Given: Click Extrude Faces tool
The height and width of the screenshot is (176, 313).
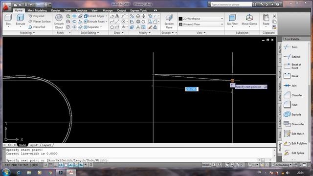Looking at the screenshot, I should (x=94, y=22).
